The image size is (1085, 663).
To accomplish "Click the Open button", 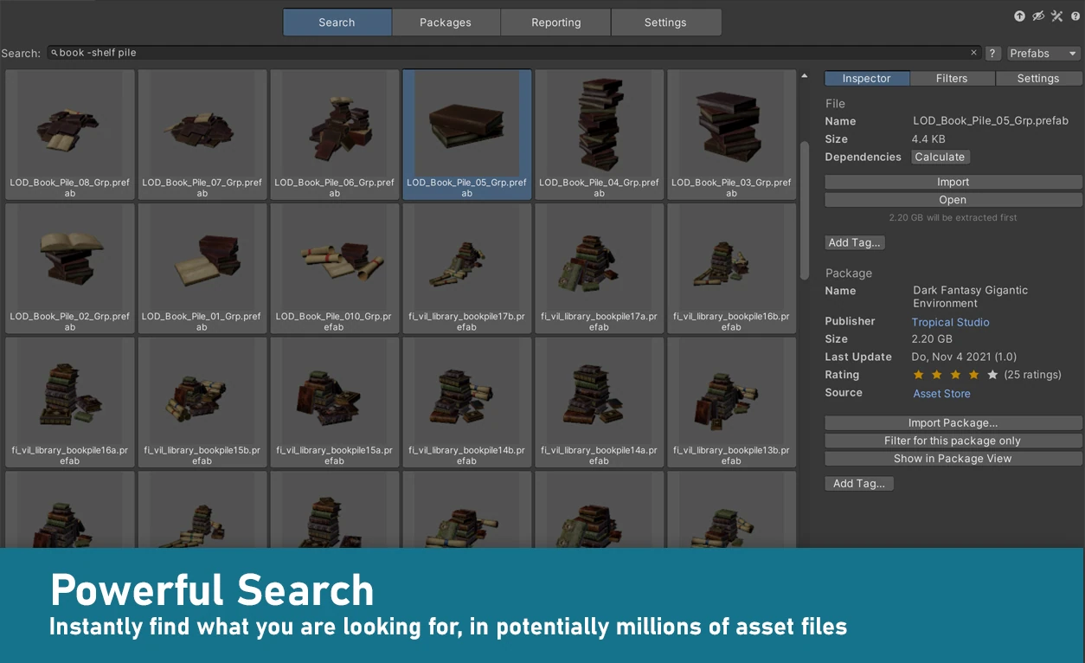I will (x=953, y=201).
